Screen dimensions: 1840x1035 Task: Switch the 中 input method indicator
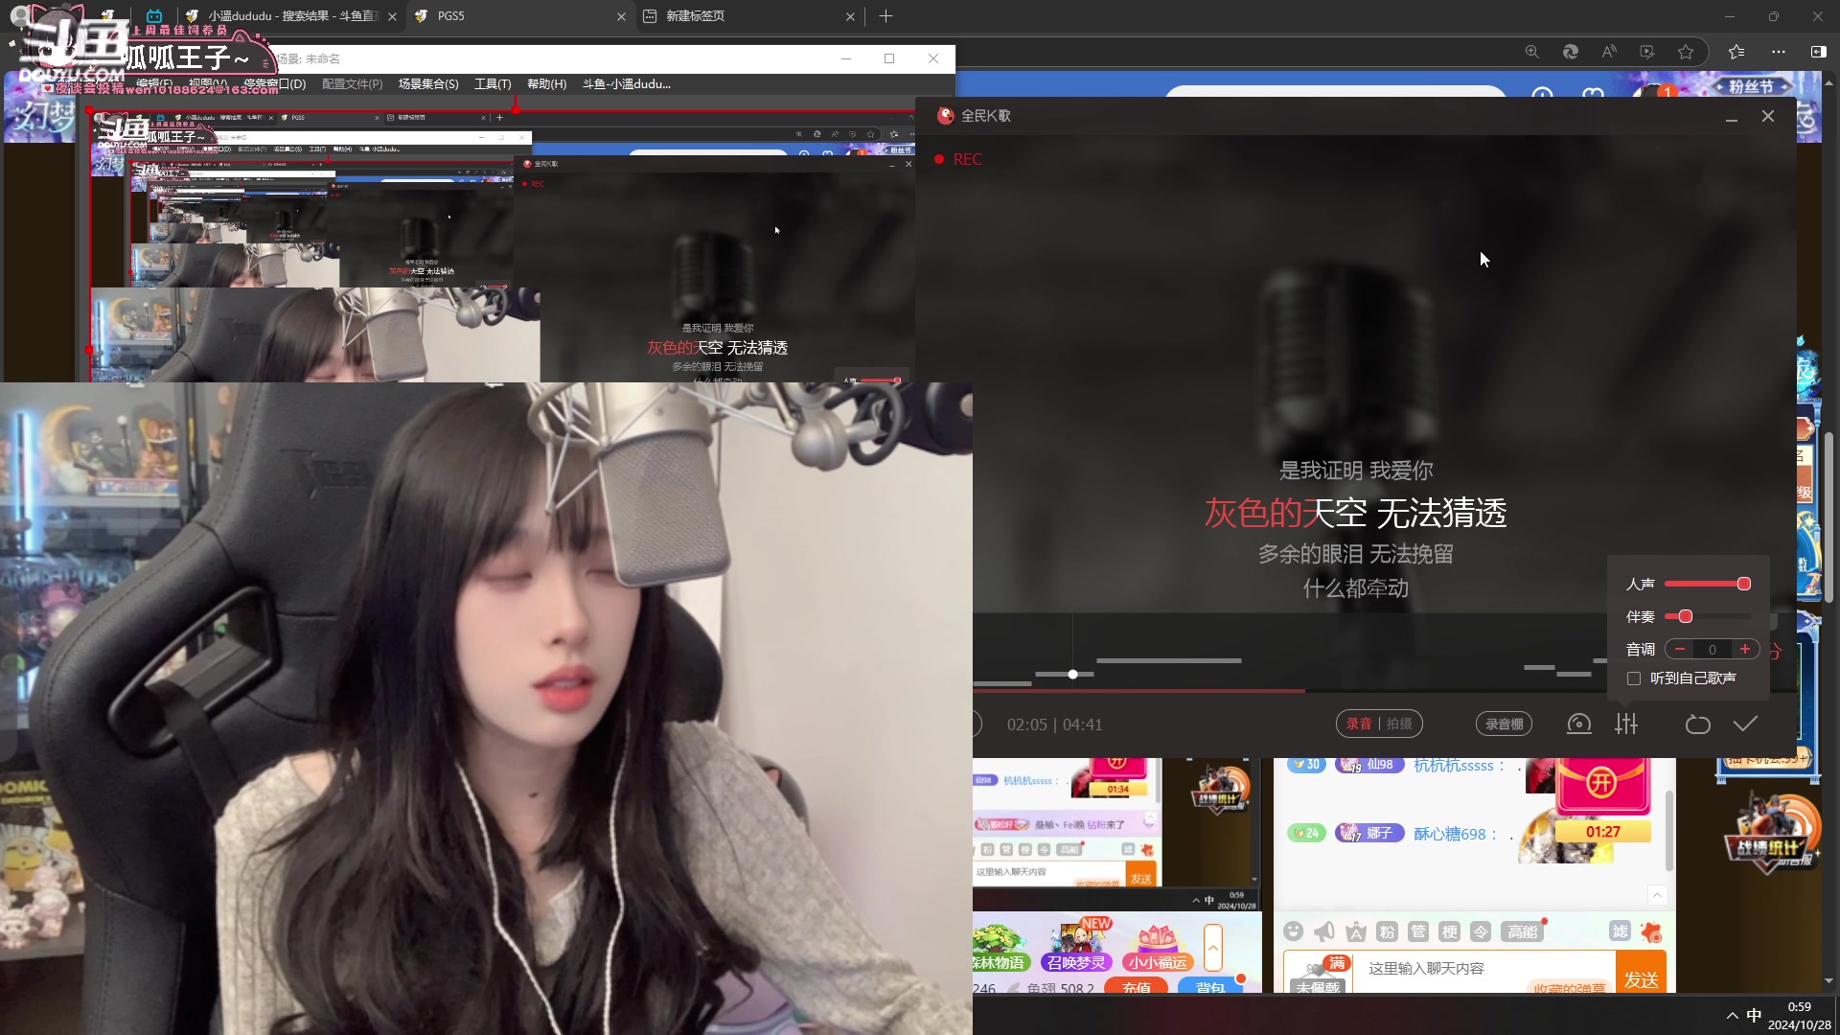(x=1754, y=1016)
